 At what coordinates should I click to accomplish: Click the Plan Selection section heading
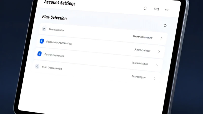click(54, 17)
